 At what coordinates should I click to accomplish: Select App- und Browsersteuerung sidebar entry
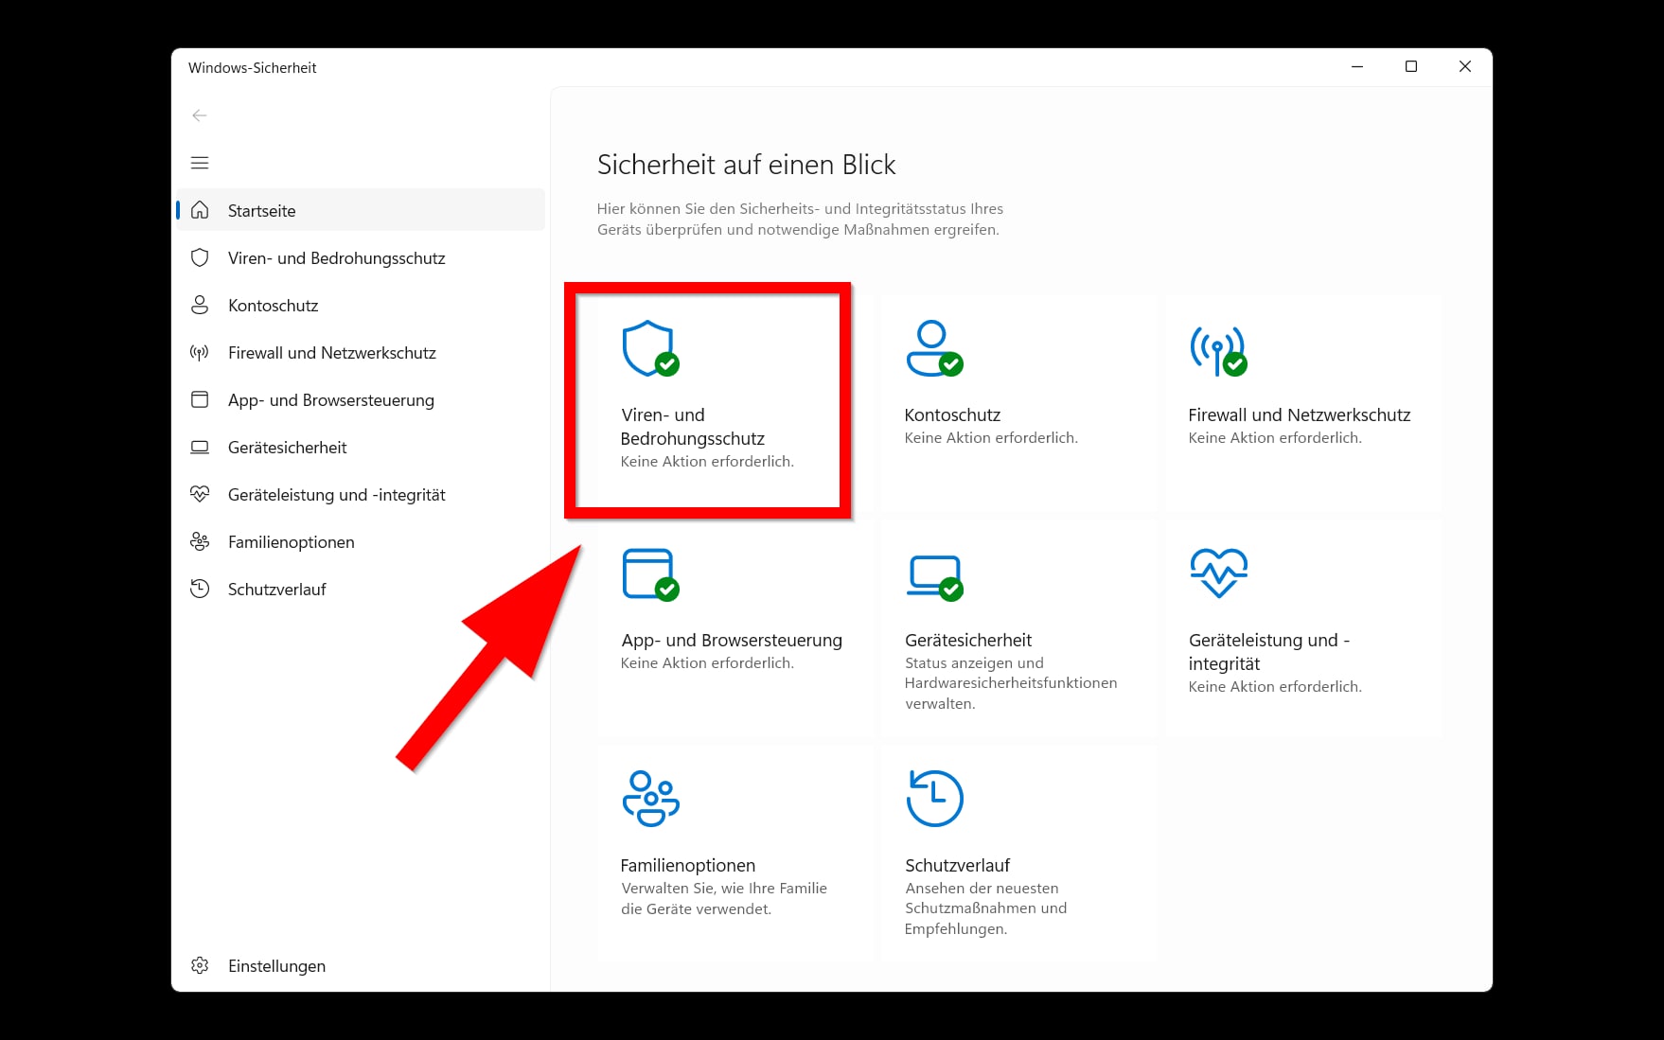[x=361, y=399]
